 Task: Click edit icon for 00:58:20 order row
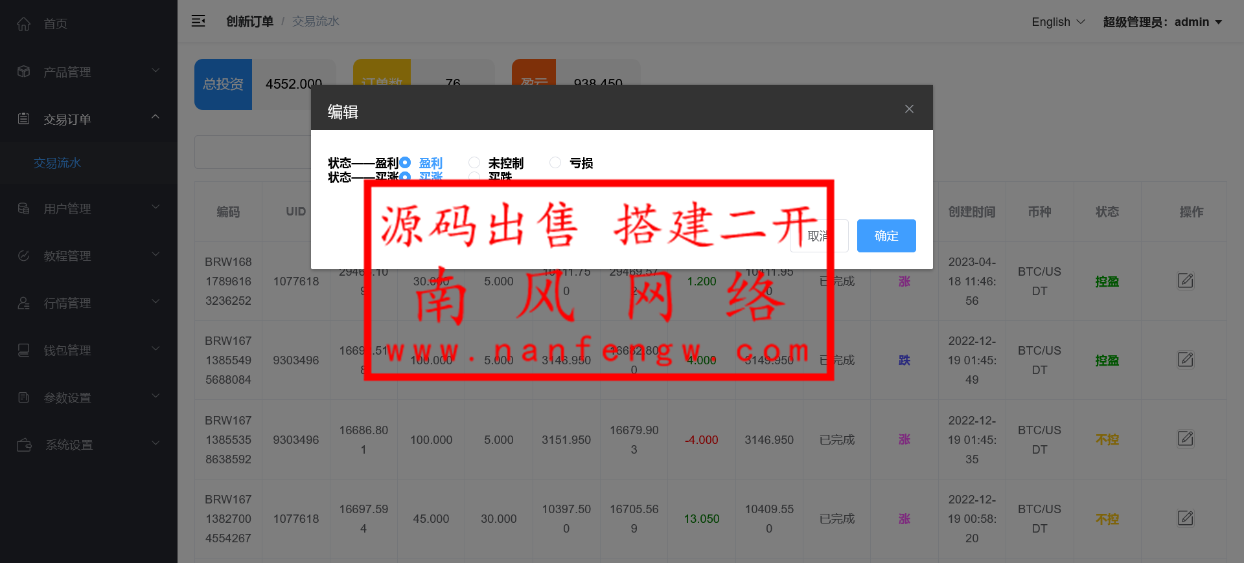[x=1185, y=518]
